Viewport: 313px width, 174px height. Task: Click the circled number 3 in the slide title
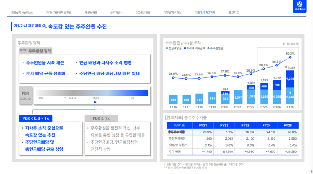tap(44, 27)
